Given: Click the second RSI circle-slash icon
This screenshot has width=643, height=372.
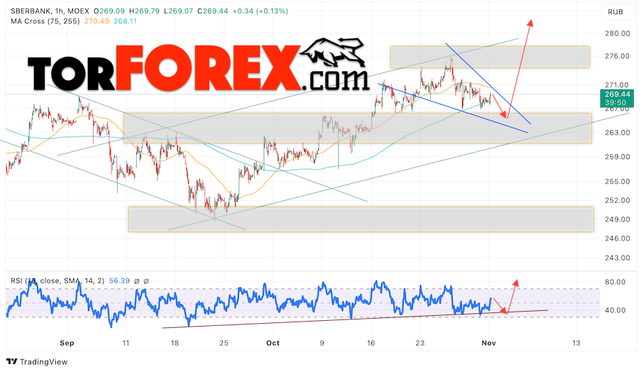Looking at the screenshot, I should (x=146, y=281).
